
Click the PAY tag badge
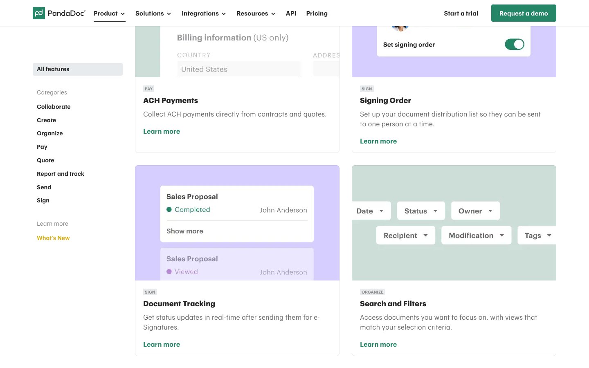tap(148, 89)
